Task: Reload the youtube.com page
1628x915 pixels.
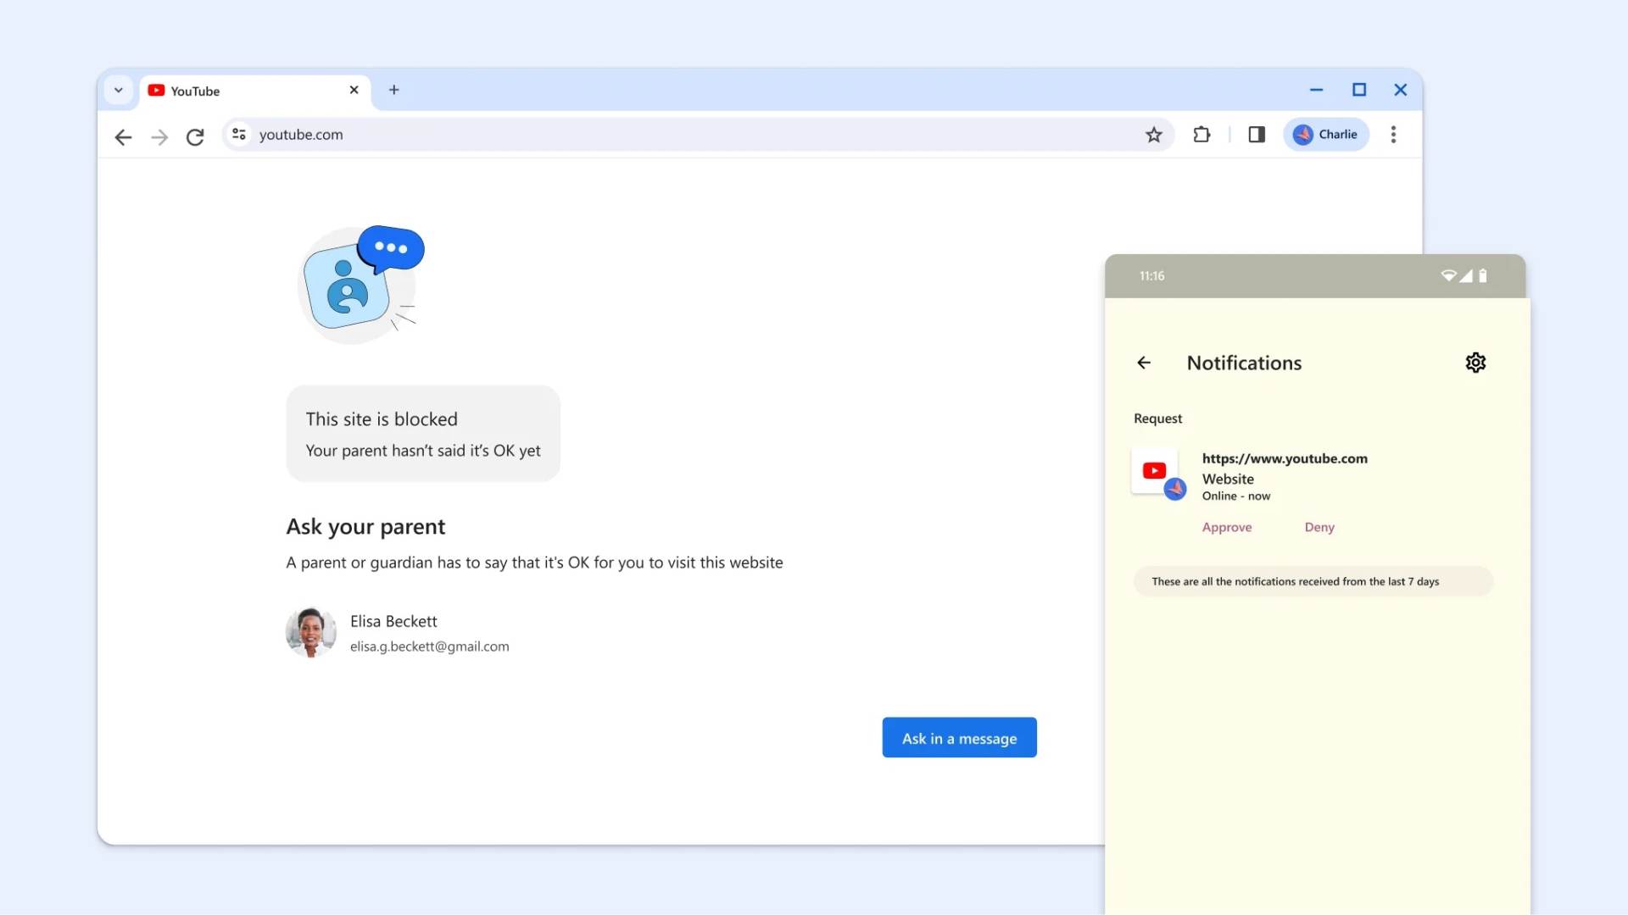Action: tap(195, 136)
